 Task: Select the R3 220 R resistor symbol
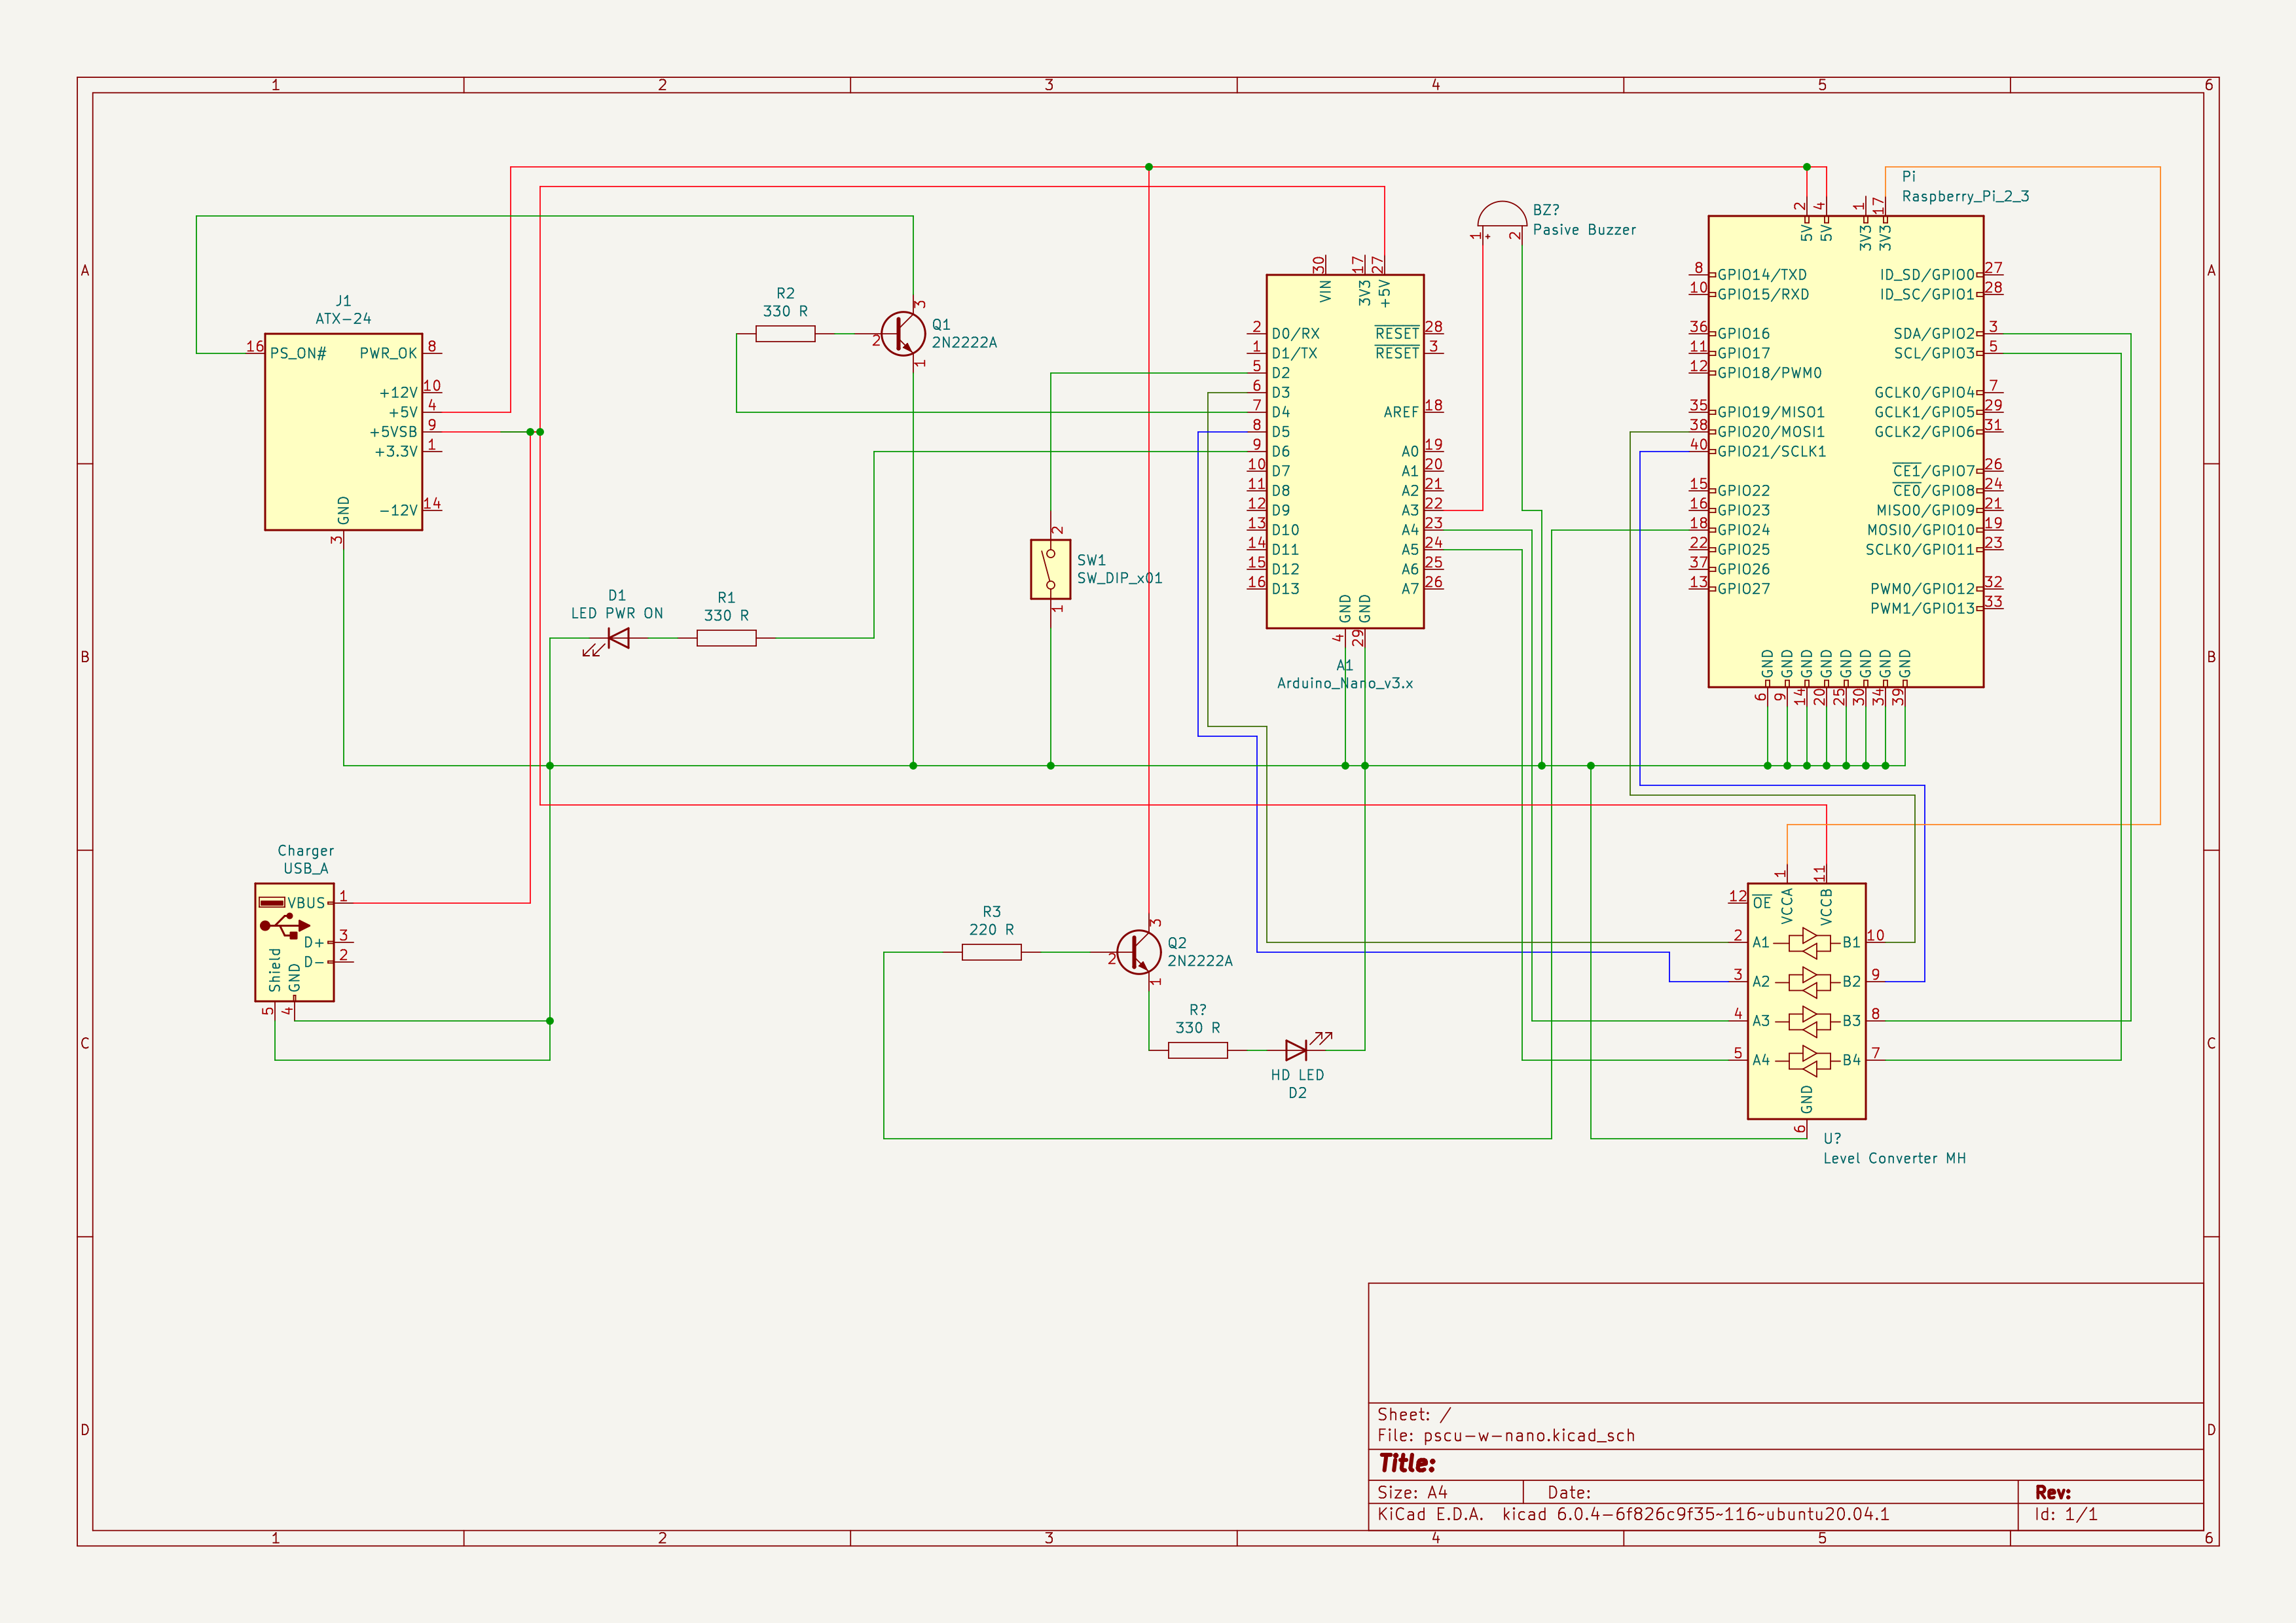pyautogui.click(x=991, y=952)
